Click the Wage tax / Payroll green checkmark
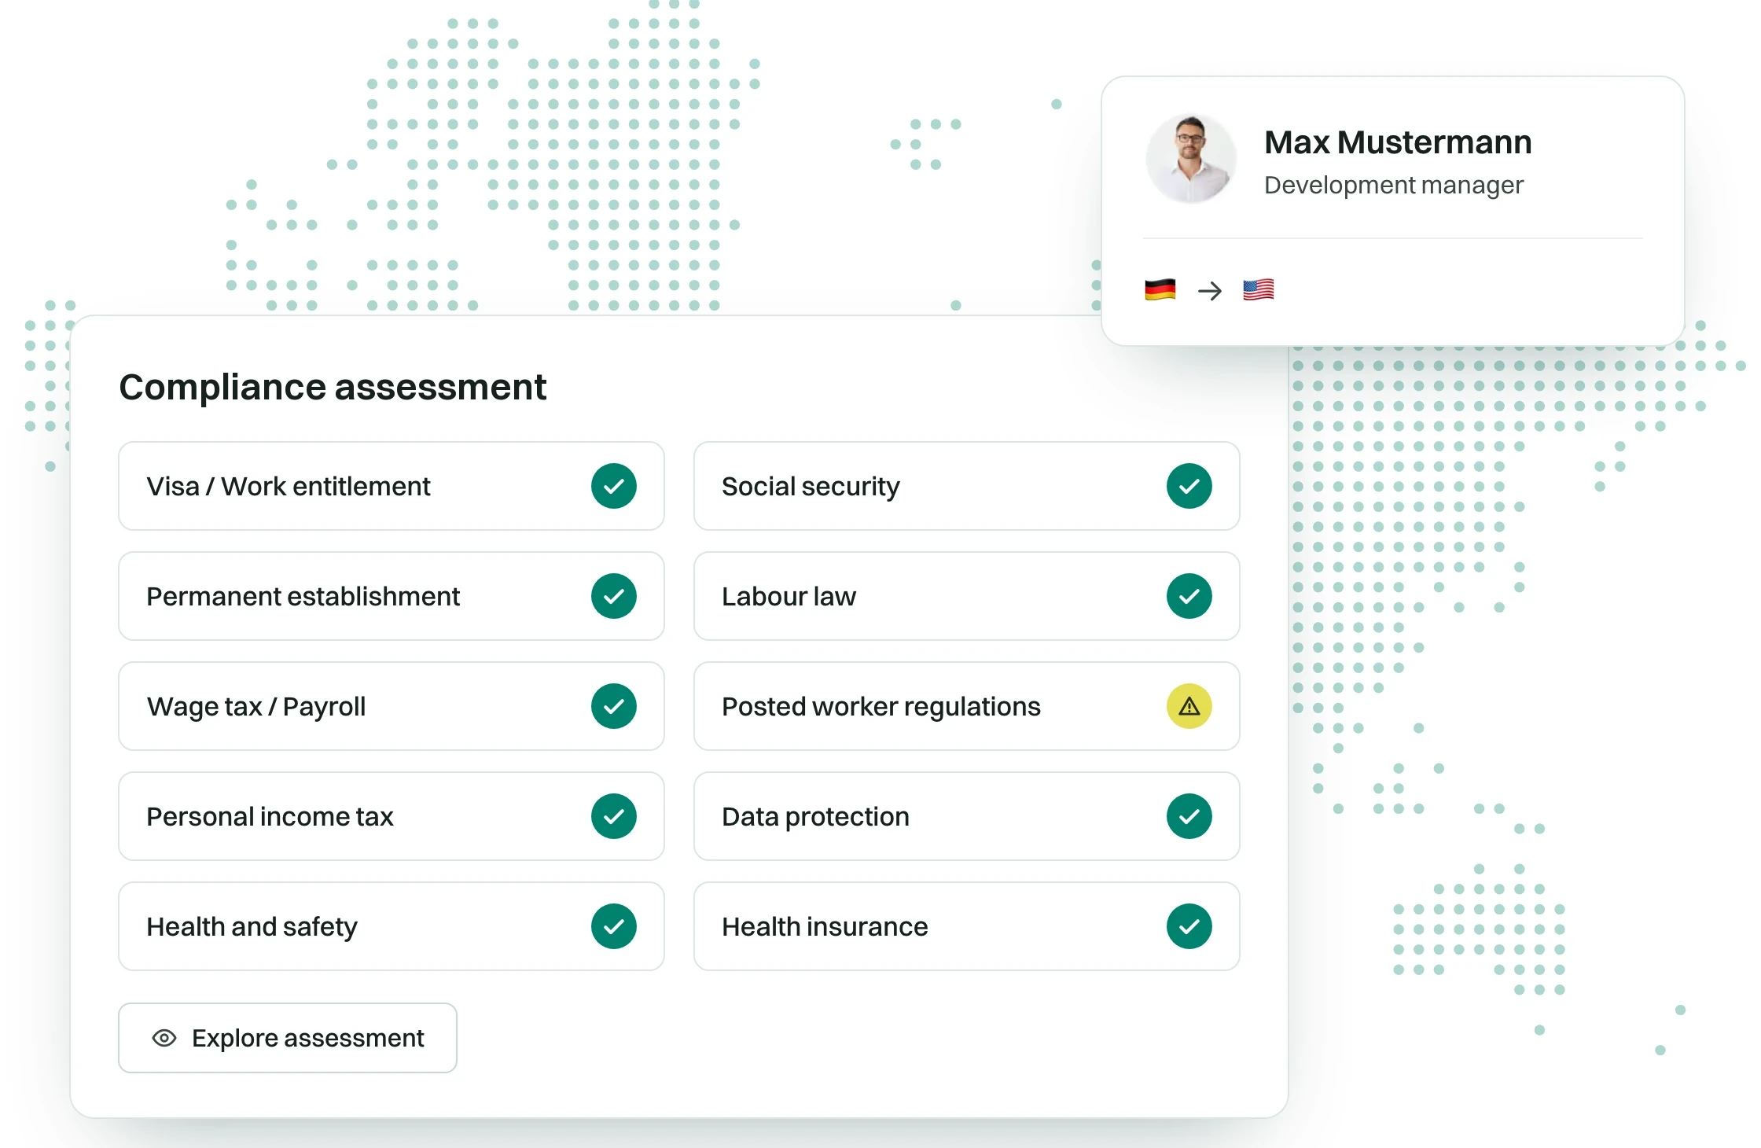The image size is (1761, 1148). pos(614,706)
